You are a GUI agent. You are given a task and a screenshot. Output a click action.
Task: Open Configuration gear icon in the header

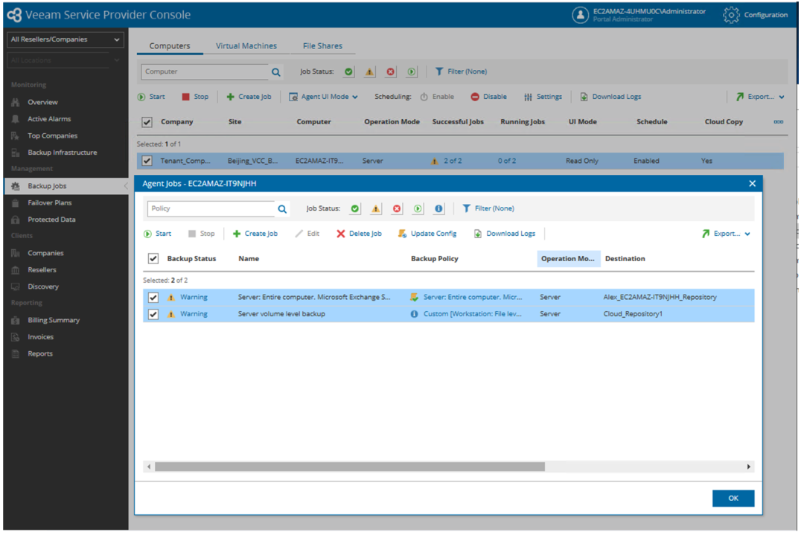(731, 15)
